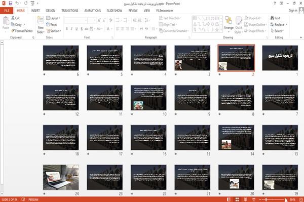304x202 pixels.
Task: Toggle Bold formatting
Action: coord(67,29)
